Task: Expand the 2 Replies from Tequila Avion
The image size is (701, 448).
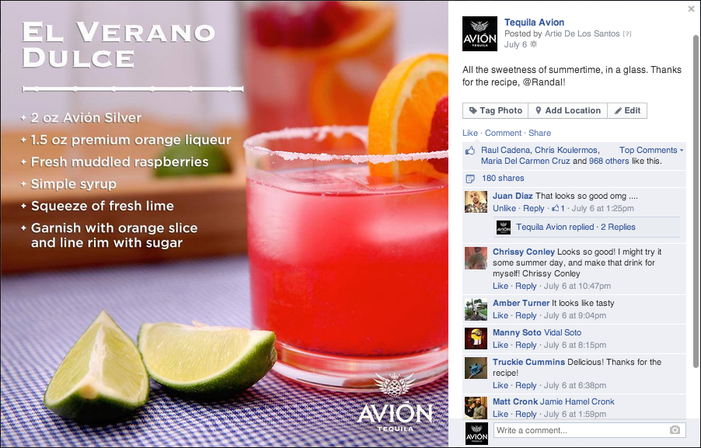Action: coord(618,227)
